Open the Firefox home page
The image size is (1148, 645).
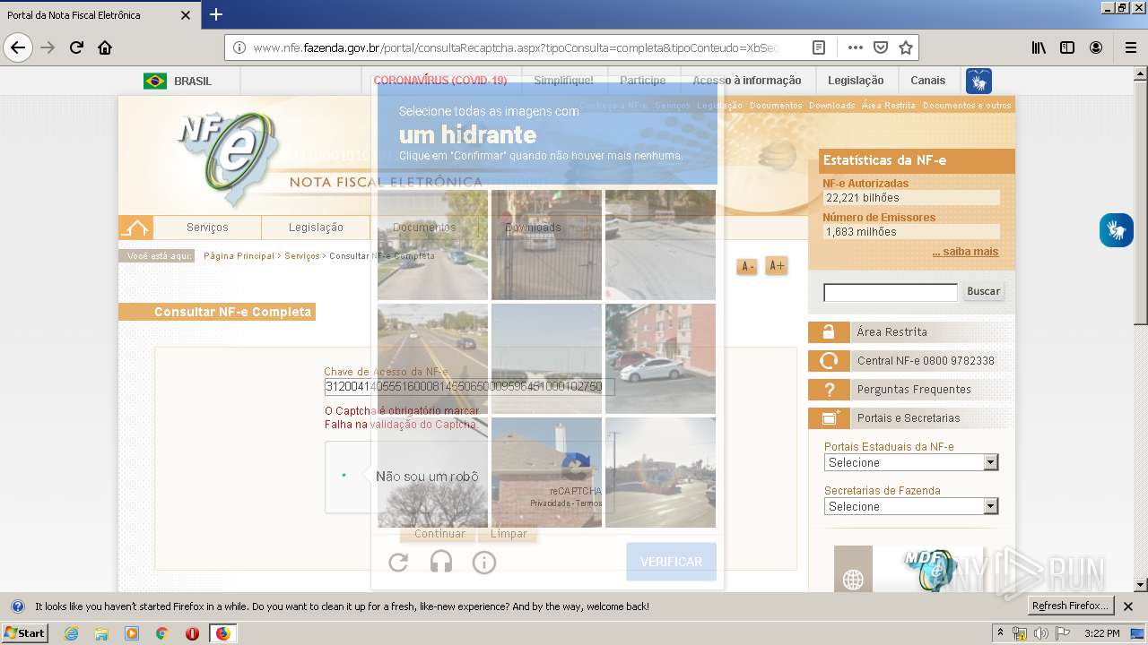(x=105, y=47)
